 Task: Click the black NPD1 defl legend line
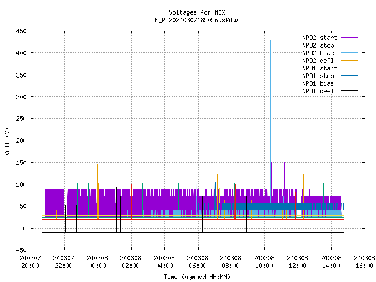(x=350, y=91)
